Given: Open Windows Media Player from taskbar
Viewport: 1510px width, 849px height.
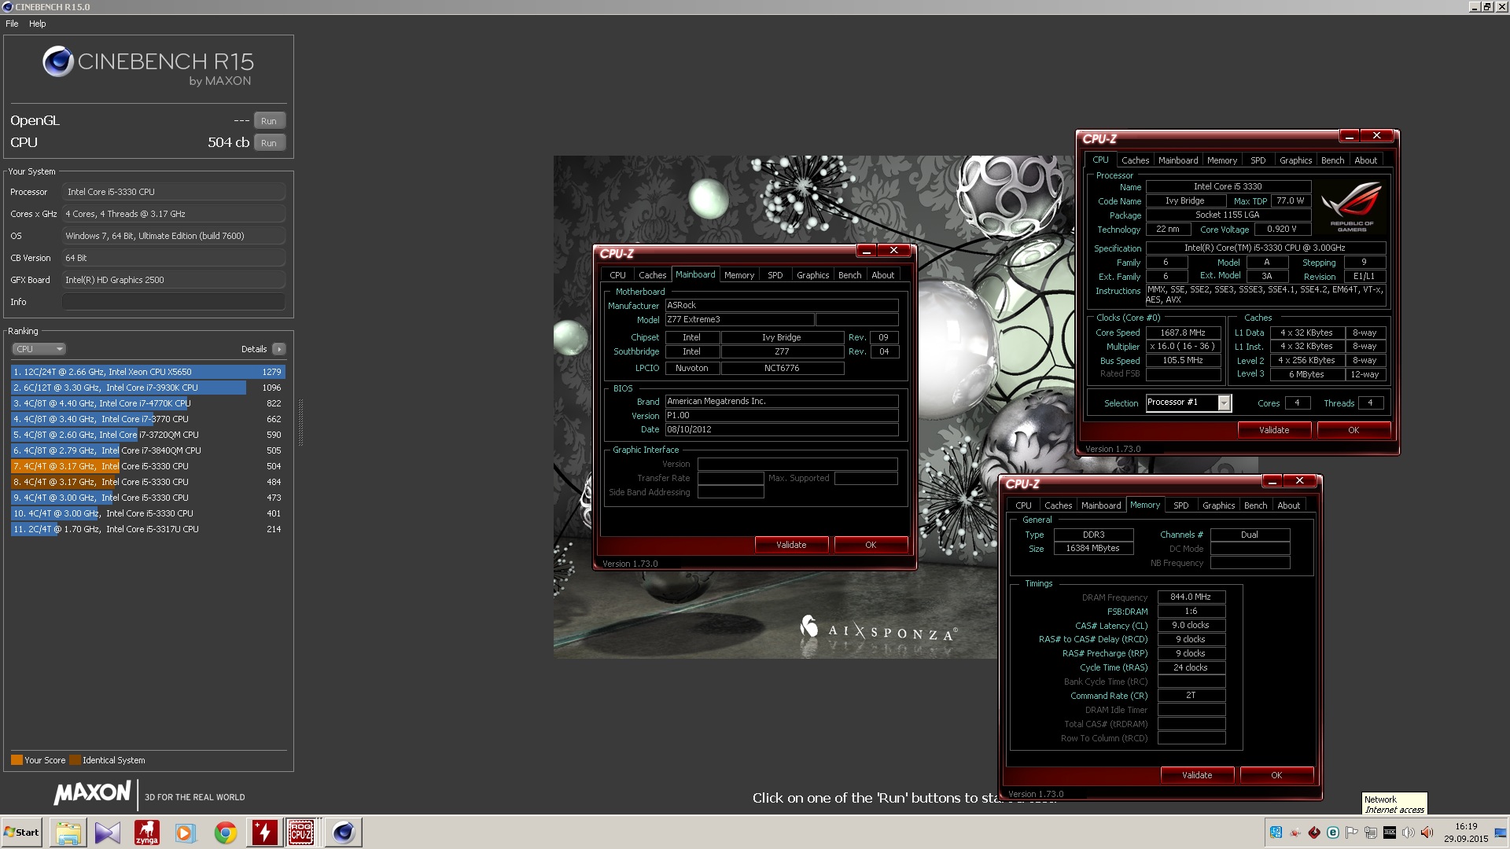Looking at the screenshot, I should click(x=185, y=832).
